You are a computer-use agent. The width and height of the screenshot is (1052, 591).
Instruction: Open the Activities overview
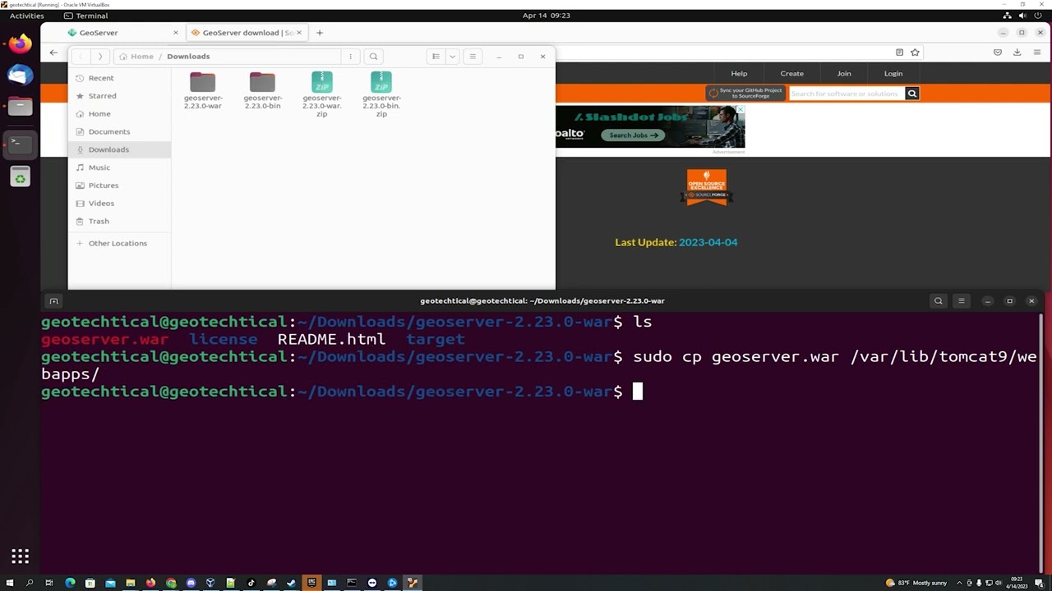26,16
